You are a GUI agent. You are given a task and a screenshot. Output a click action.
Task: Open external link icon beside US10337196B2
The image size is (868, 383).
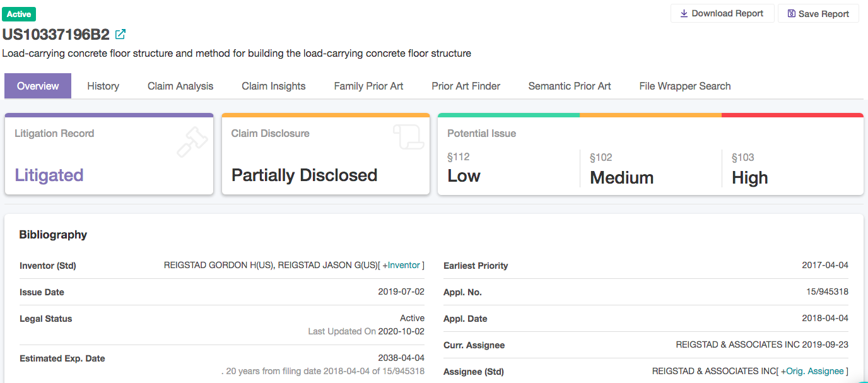click(120, 34)
